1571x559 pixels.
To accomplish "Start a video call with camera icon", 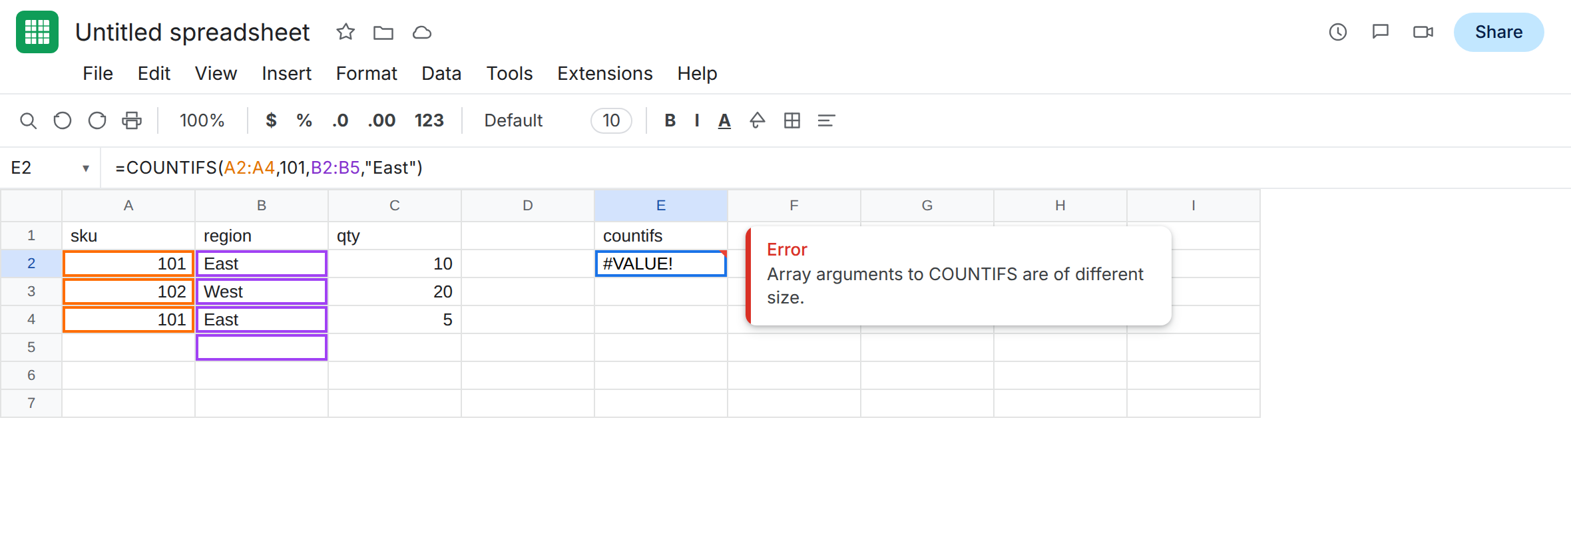I will [1423, 32].
